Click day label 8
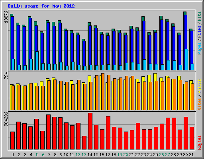The width and height of the screenshot is (204, 159). tap(55, 155)
